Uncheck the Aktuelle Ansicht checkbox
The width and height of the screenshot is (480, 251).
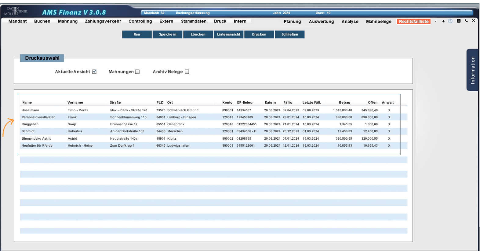pos(94,72)
